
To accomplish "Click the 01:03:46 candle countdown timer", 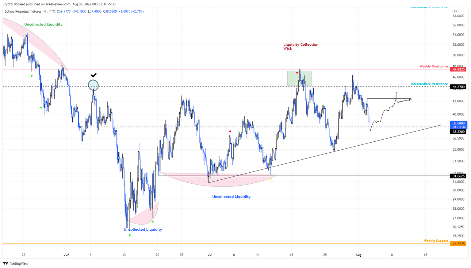I will pos(459,127).
